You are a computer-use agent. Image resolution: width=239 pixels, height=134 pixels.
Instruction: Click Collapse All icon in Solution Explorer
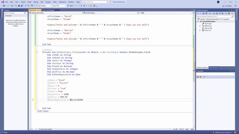(x=220, y=13)
